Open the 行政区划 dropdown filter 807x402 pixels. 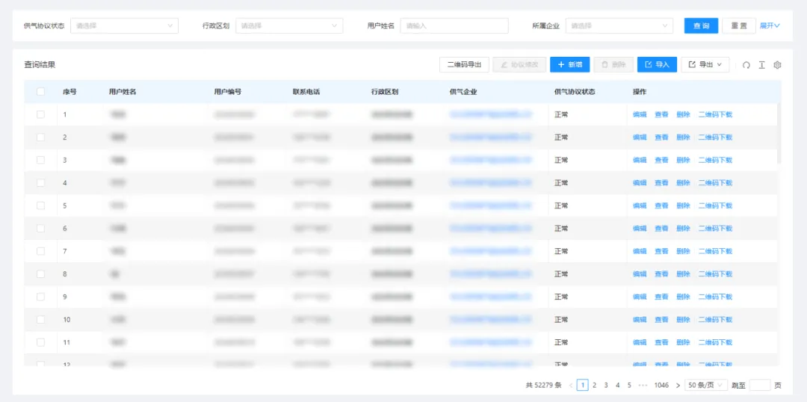289,25
